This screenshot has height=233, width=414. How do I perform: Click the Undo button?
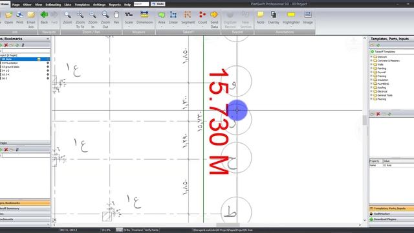pos(158,4)
